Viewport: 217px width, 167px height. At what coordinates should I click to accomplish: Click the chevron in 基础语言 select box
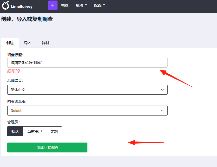point(162,90)
